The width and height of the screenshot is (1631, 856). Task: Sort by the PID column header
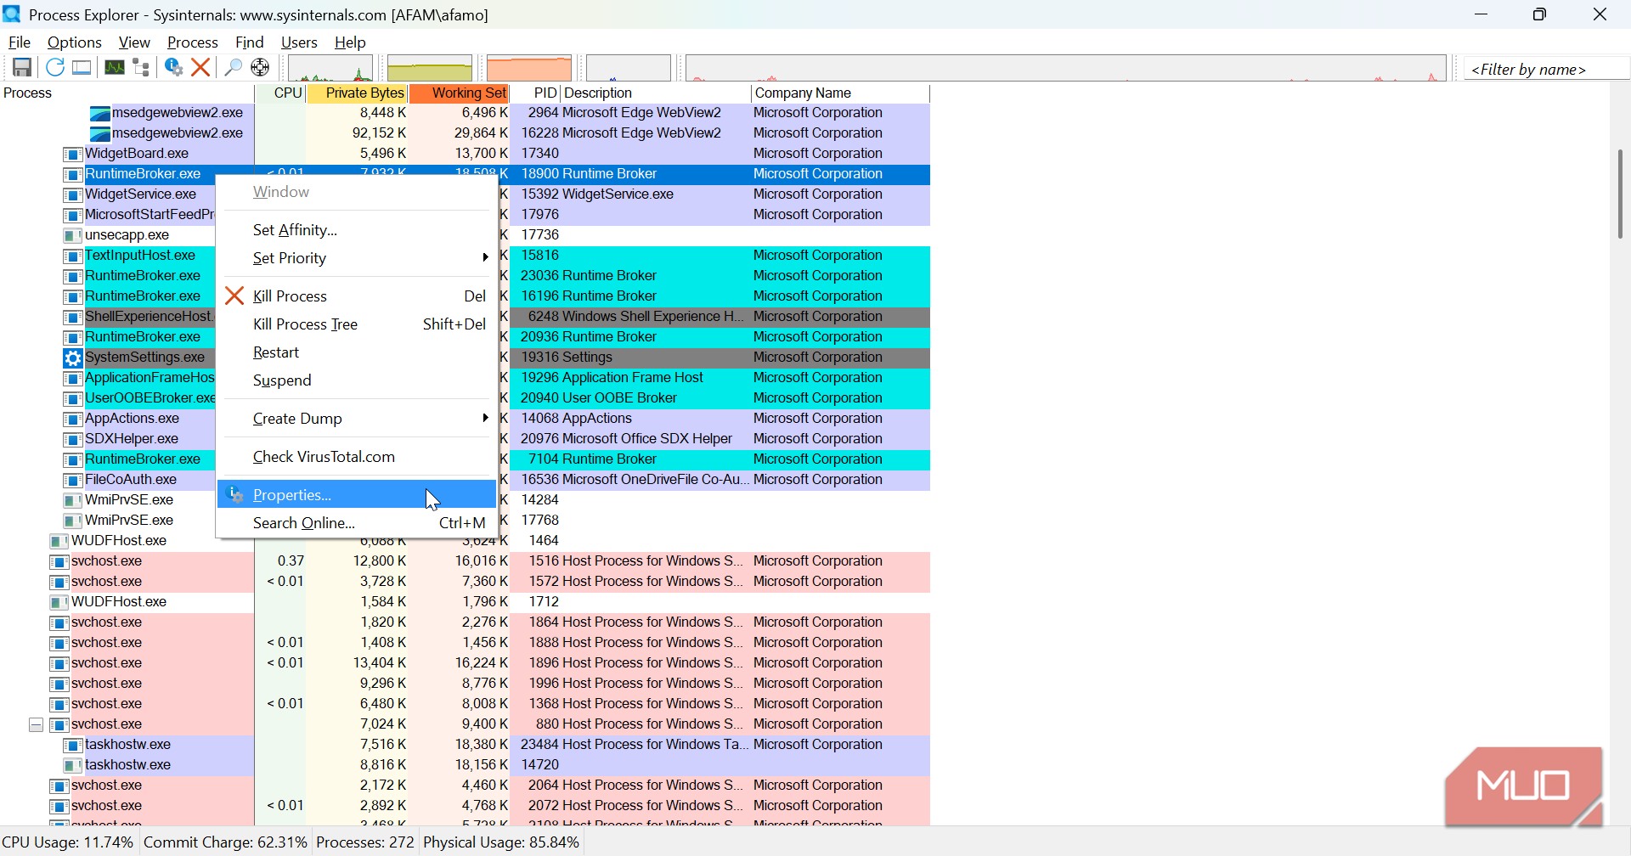pyautogui.click(x=535, y=93)
